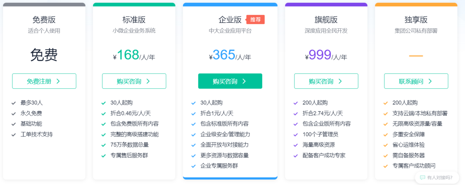Click the orange checkmark beside 需自备服务器
Screen dimensions: 465x185
385,156
